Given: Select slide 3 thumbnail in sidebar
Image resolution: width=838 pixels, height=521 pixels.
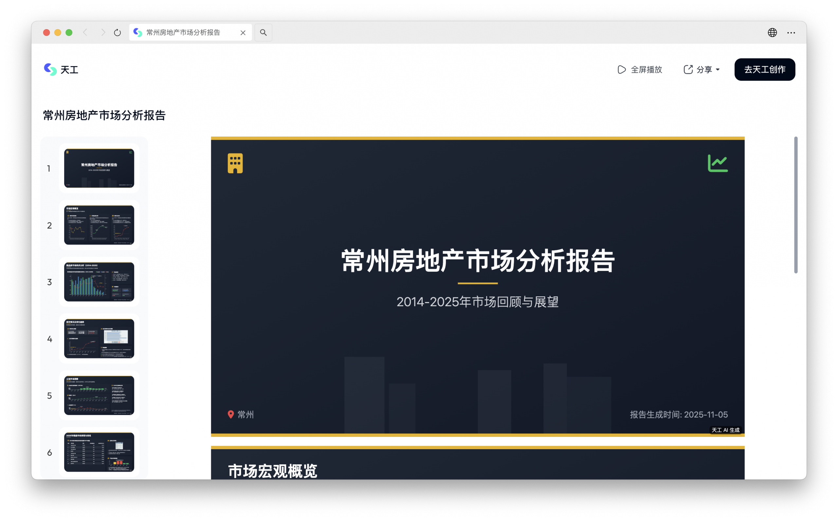Looking at the screenshot, I should pyautogui.click(x=99, y=282).
